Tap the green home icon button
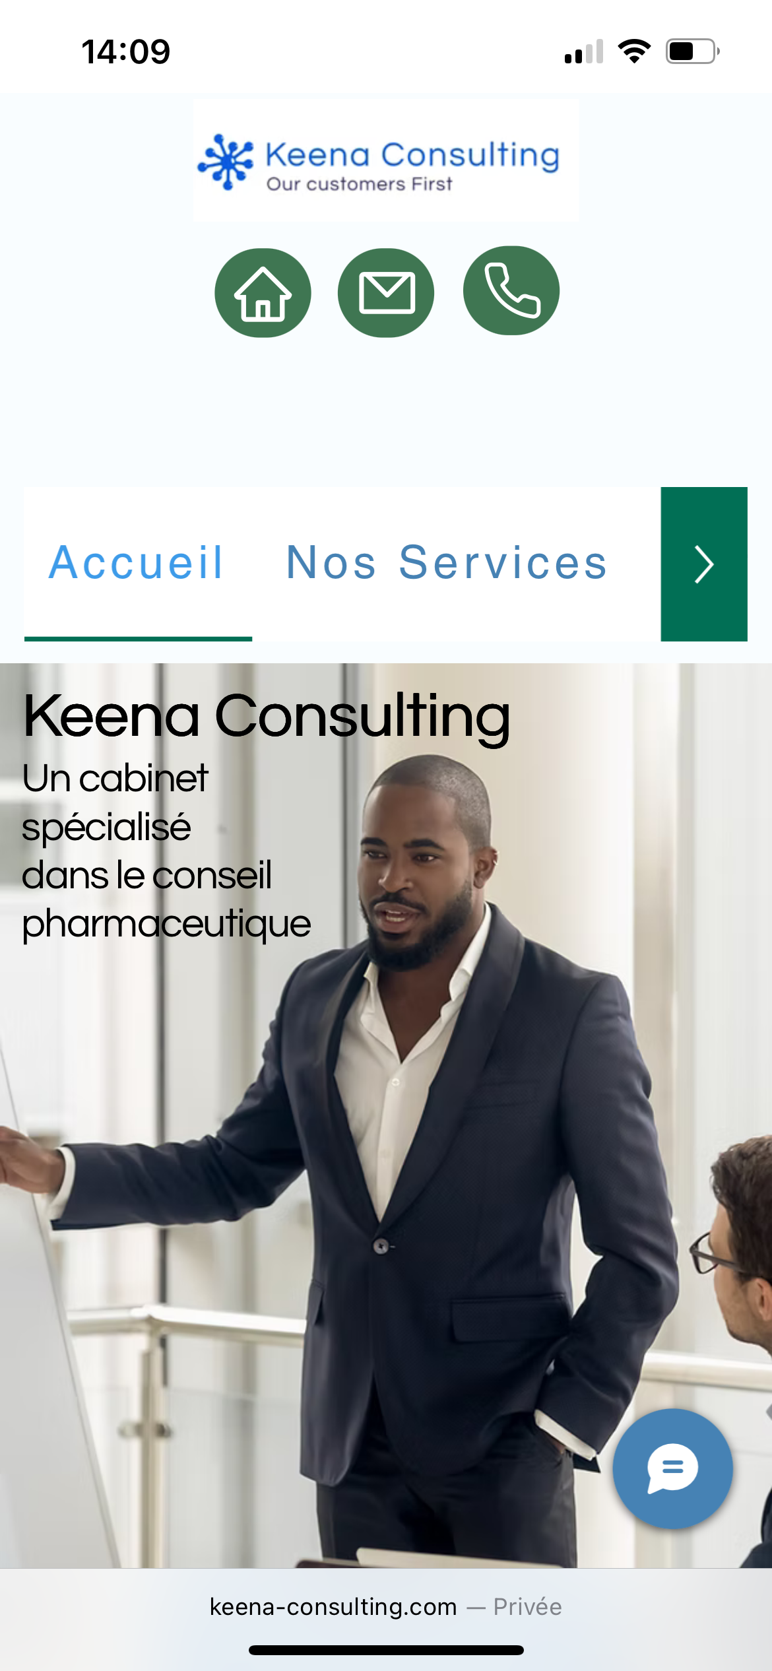This screenshot has height=1671, width=772. [x=263, y=293]
